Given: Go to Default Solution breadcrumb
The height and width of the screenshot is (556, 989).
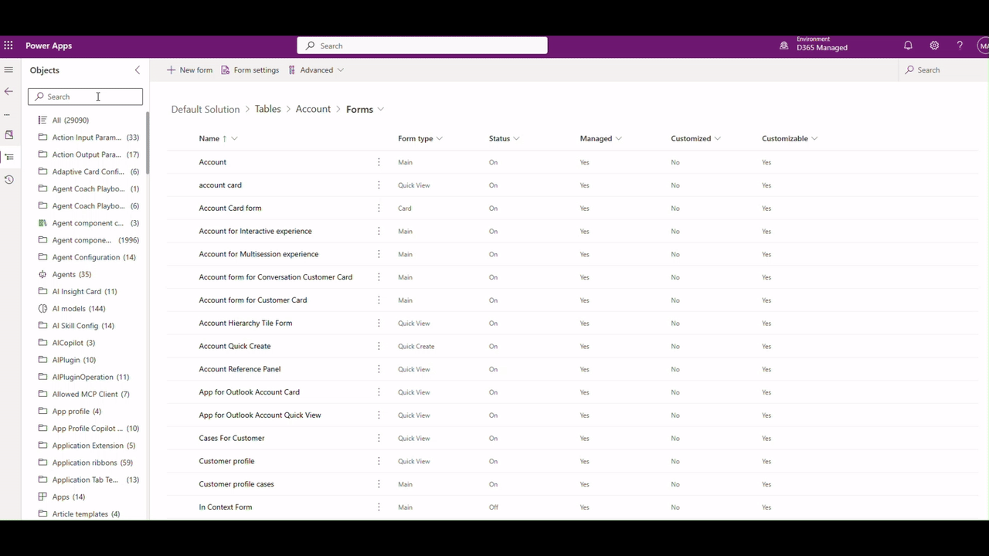Looking at the screenshot, I should pos(206,110).
